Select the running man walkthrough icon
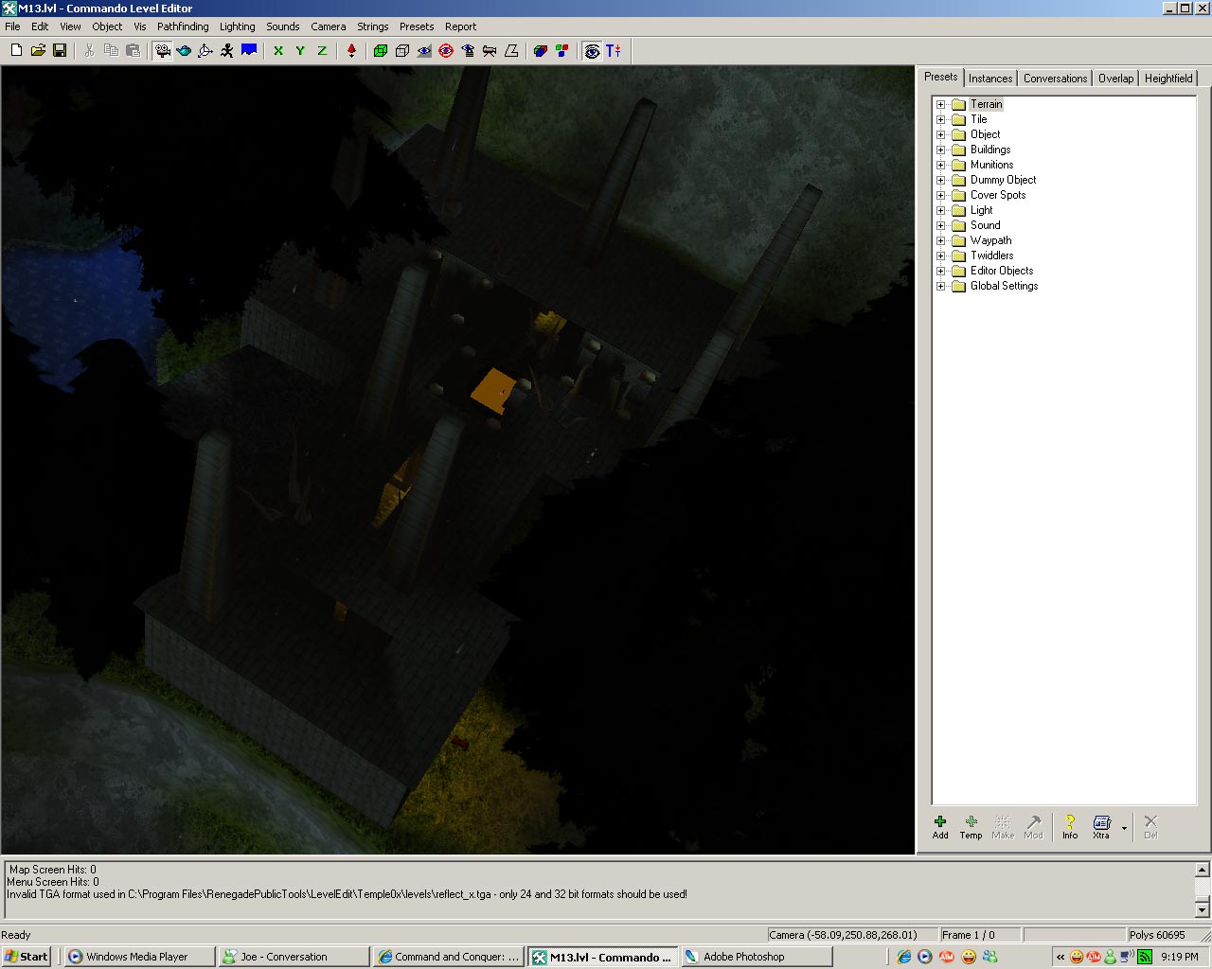 [227, 51]
